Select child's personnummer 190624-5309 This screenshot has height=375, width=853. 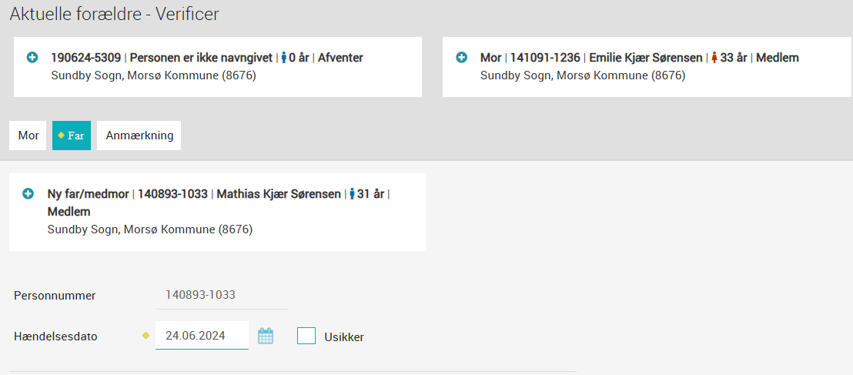click(86, 58)
